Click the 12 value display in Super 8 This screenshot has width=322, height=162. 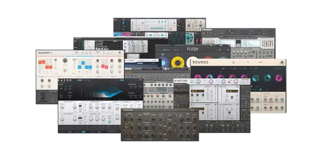coord(74,60)
